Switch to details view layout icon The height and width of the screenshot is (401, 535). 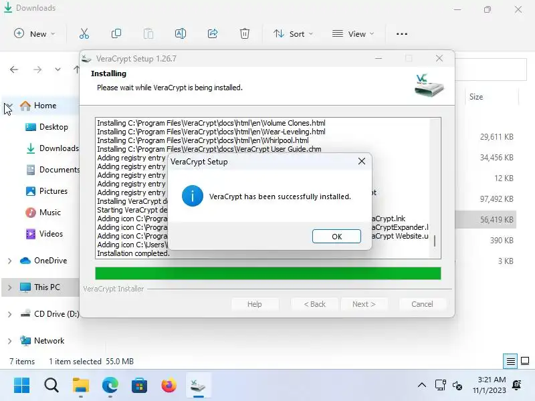[x=510, y=361]
